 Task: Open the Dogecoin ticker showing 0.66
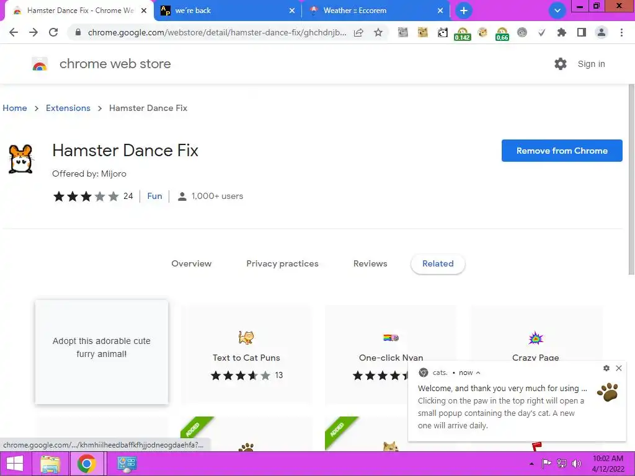pyautogui.click(x=502, y=34)
